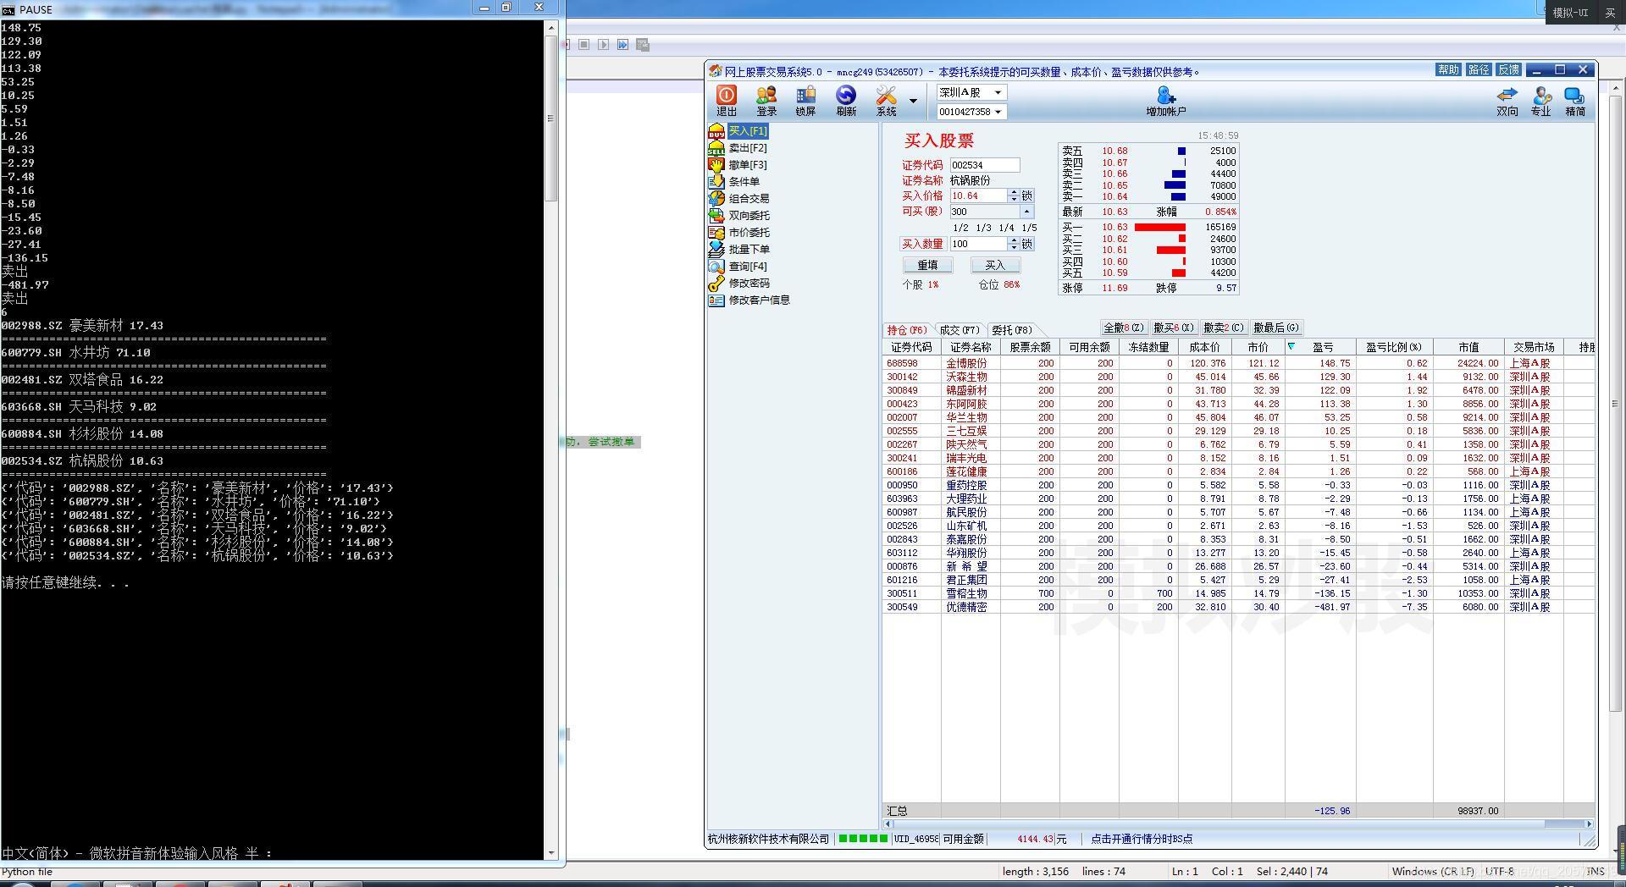Open 修改客户信息 edit customer info

pos(759,300)
